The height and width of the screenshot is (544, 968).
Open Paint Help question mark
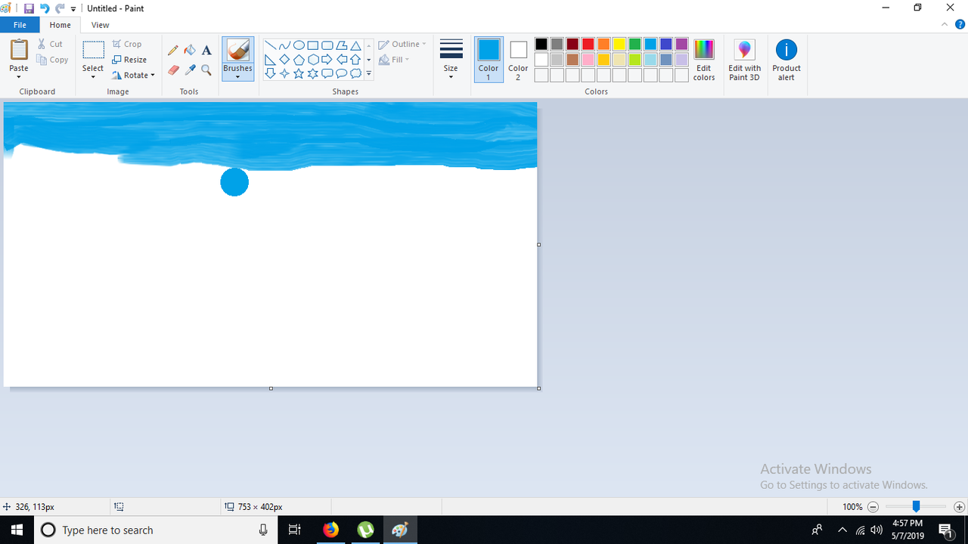(960, 25)
